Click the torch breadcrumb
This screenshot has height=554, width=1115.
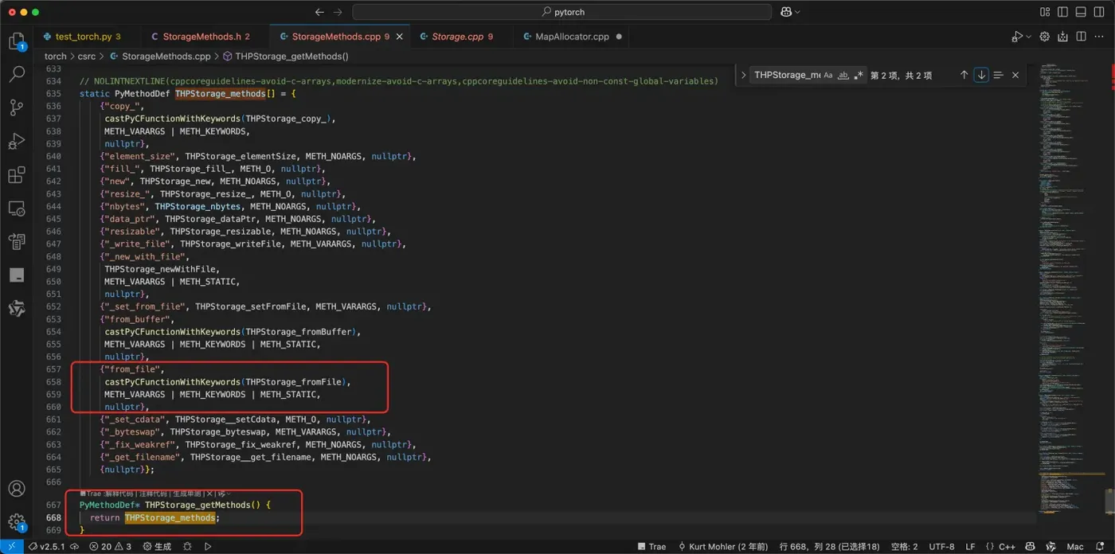pyautogui.click(x=56, y=57)
